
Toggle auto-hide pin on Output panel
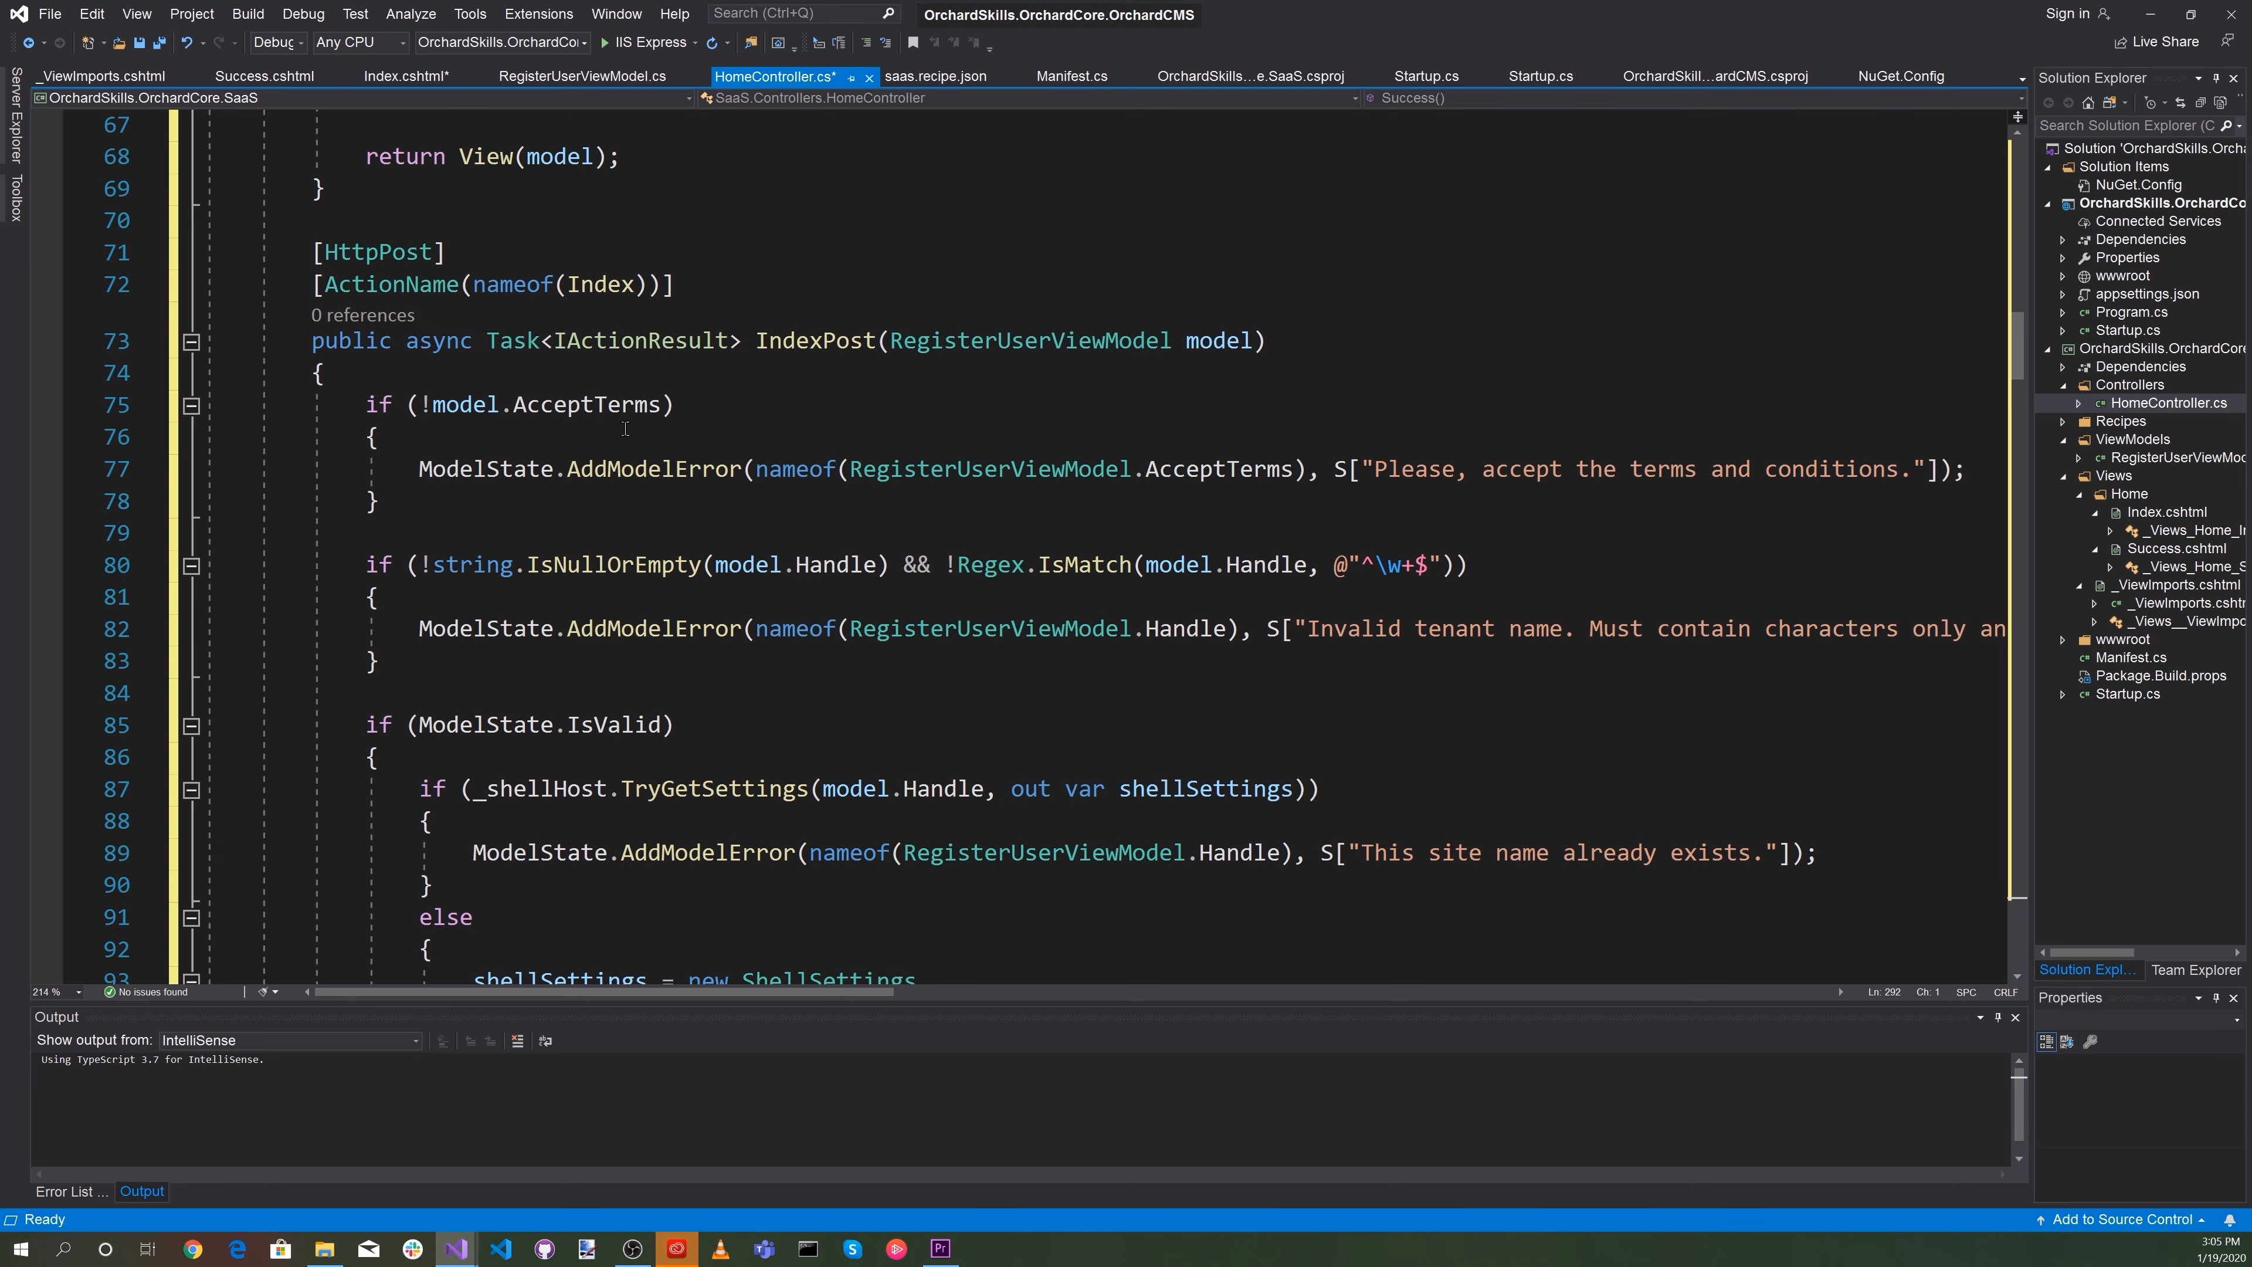[x=1999, y=1017]
